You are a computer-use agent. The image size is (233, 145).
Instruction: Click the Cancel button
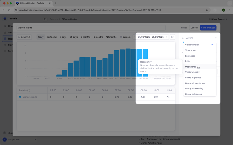coord(194,28)
